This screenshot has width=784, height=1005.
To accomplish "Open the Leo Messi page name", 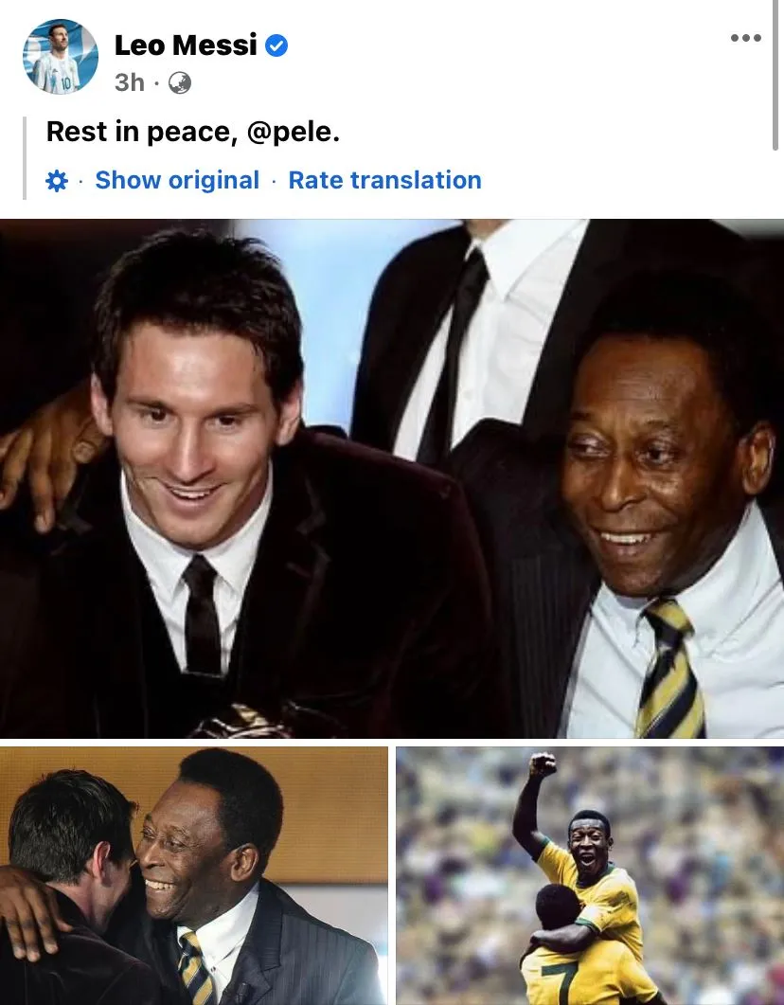I will pos(186,45).
